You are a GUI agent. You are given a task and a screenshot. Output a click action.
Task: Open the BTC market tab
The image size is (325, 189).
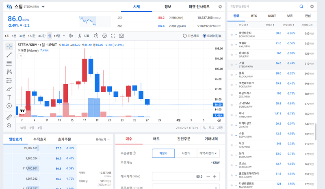coord(254,16)
